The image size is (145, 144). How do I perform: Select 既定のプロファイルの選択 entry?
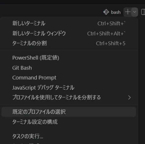click(69, 112)
